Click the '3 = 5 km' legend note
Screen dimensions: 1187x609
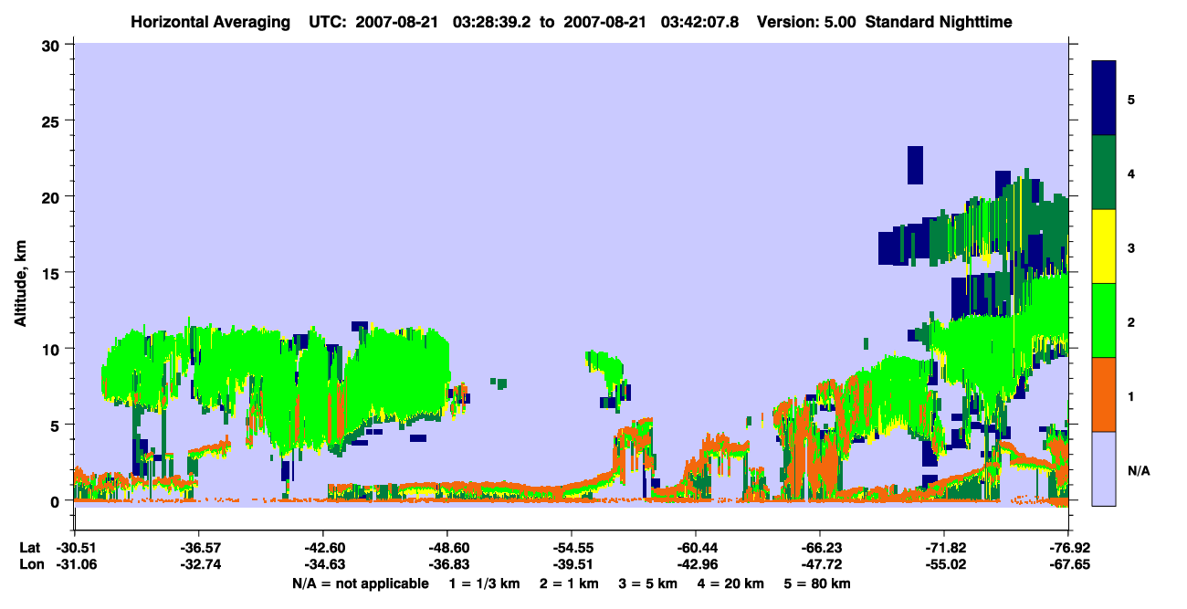point(647,583)
